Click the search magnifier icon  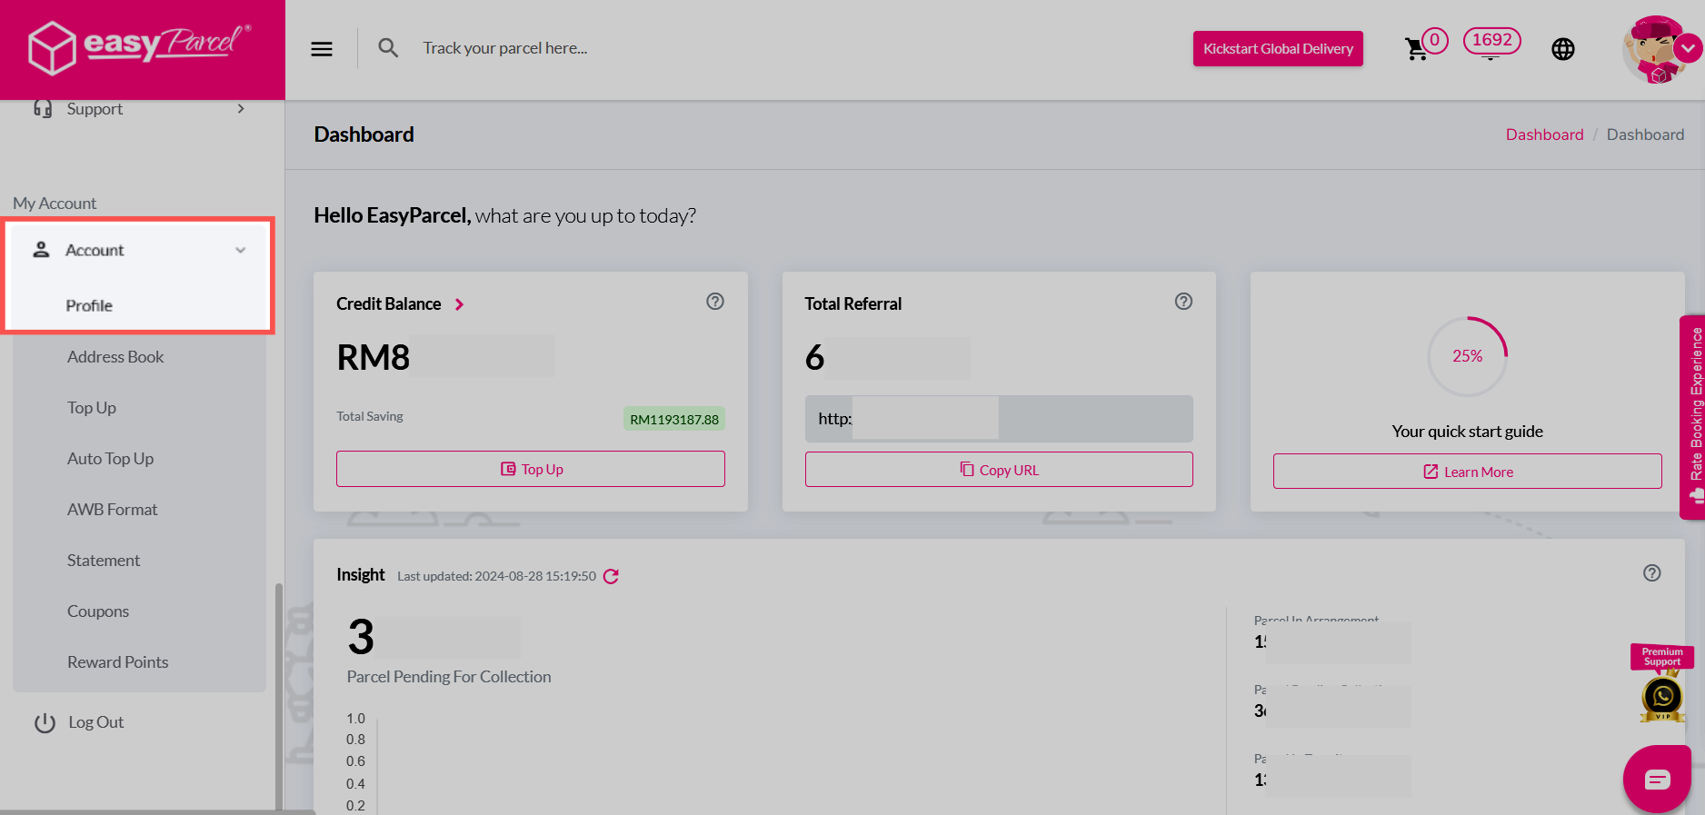pos(388,48)
